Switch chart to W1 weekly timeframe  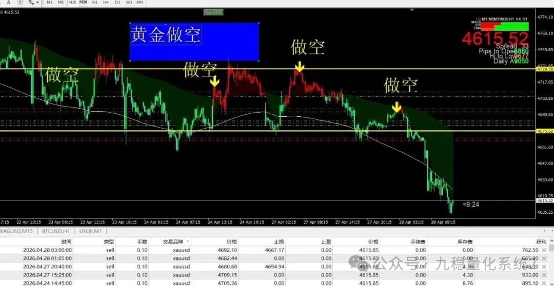click(129, 2)
